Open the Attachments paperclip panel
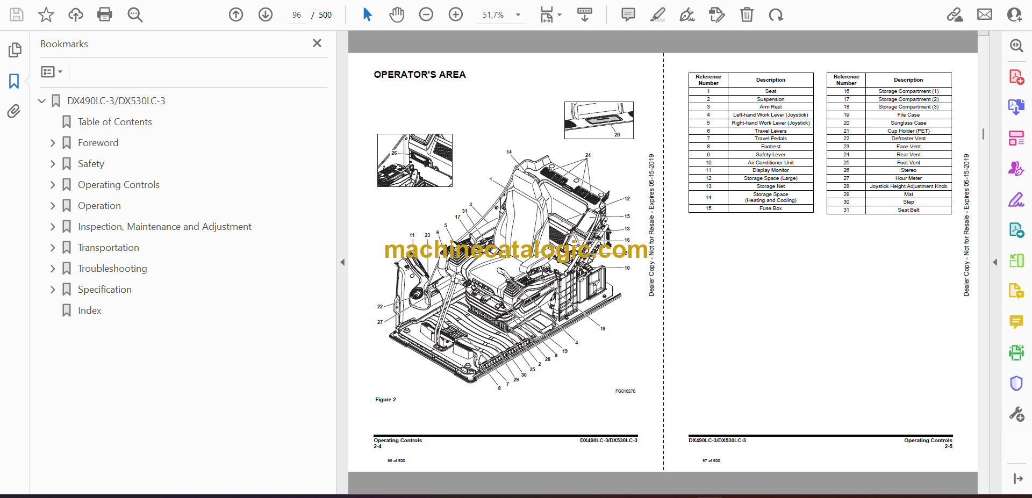The height and width of the screenshot is (498, 1032). tap(15, 112)
